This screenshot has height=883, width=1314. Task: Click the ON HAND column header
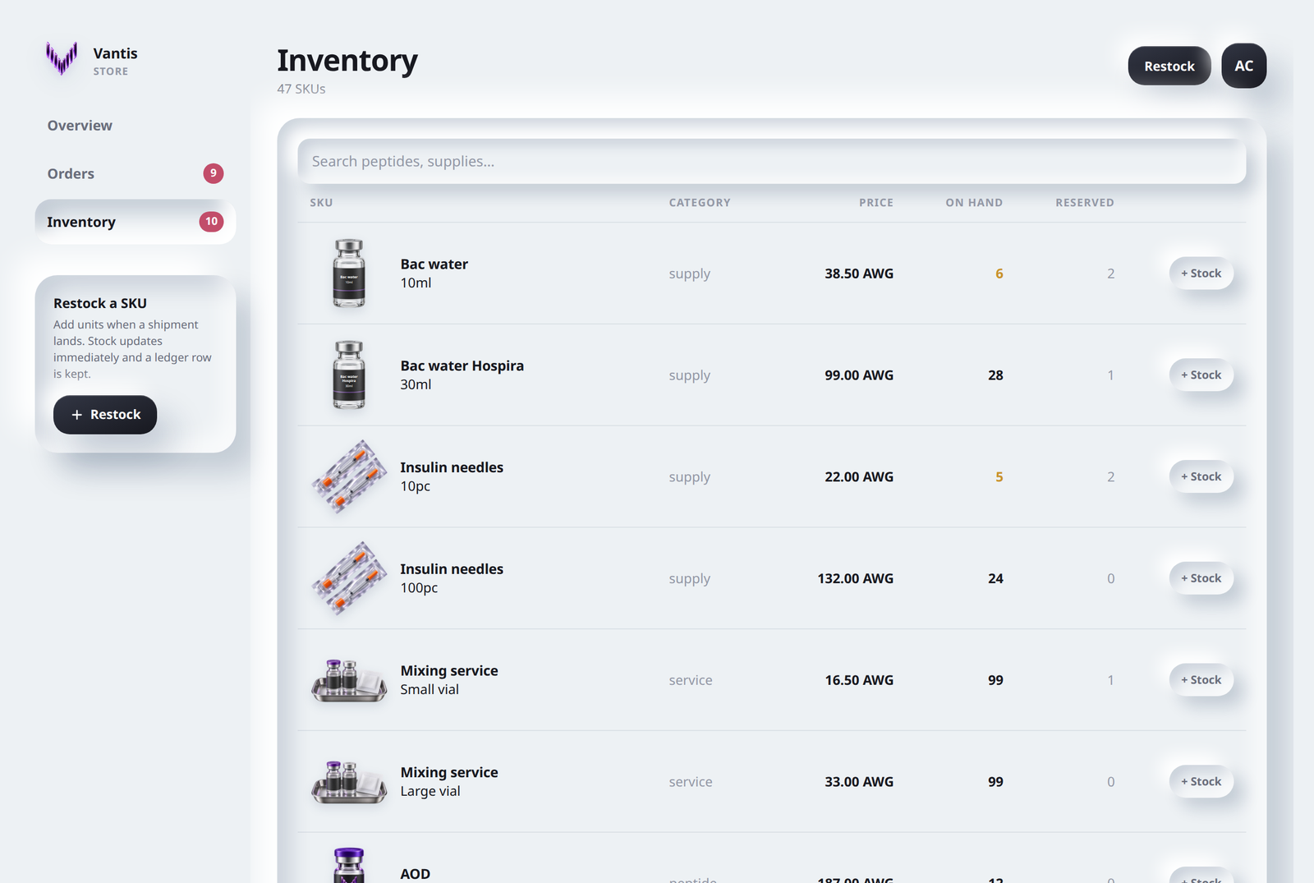click(974, 203)
